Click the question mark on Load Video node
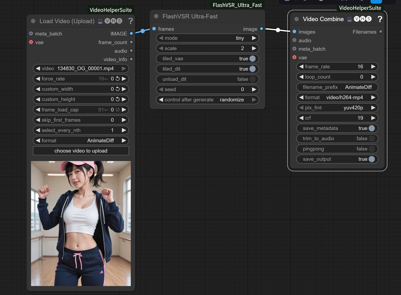The width and height of the screenshot is (401, 295). (x=130, y=21)
